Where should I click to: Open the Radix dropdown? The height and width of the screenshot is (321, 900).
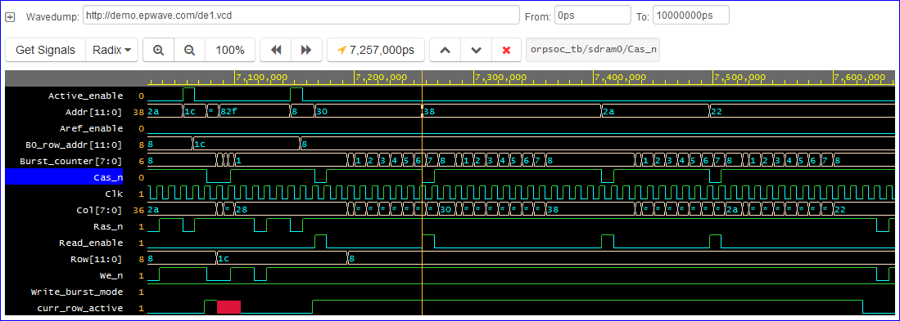click(111, 51)
